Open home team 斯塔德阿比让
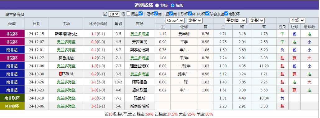The height and width of the screenshot is (118, 320). click(x=66, y=34)
